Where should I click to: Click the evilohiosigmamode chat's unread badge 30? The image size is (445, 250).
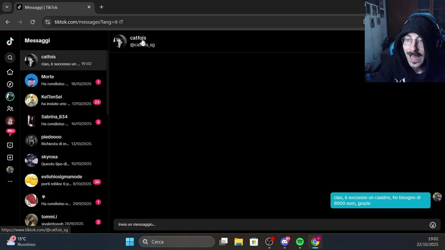coord(97,182)
